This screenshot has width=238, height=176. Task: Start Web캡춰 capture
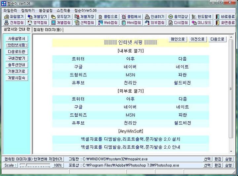(108, 23)
